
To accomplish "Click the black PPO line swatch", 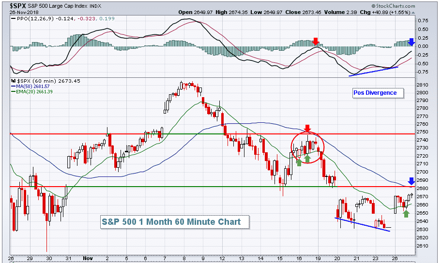I will point(13,18).
